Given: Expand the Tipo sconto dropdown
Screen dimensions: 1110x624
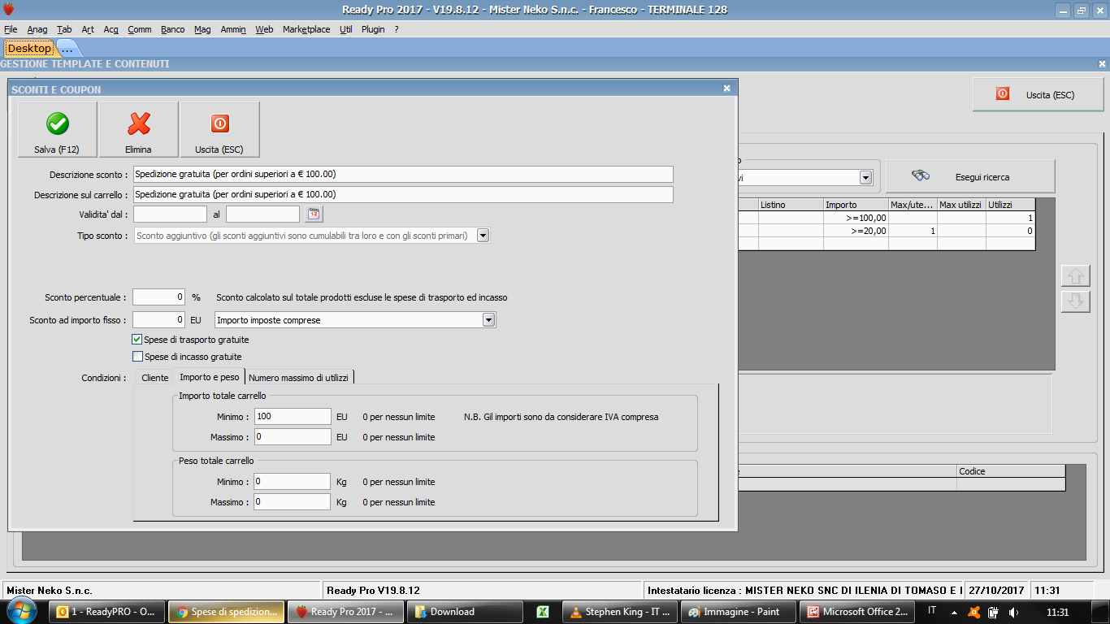Looking at the screenshot, I should 483,236.
